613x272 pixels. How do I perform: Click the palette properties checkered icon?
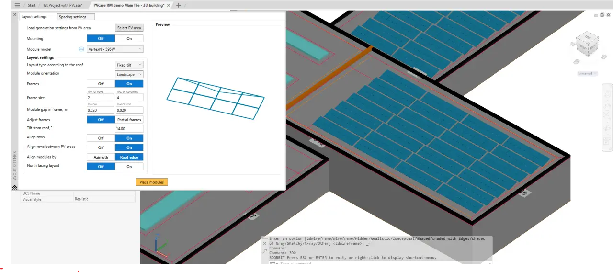coord(14,187)
